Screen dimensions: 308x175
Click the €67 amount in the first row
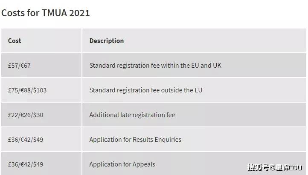tap(26, 66)
